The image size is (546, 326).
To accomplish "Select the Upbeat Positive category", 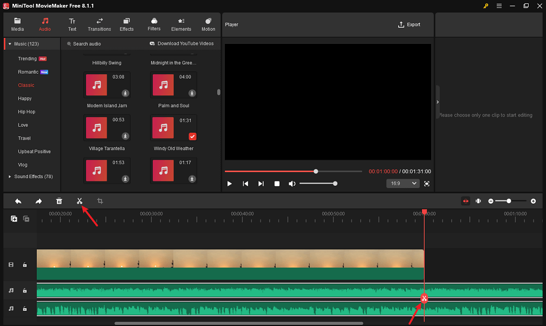I will pyautogui.click(x=34, y=152).
